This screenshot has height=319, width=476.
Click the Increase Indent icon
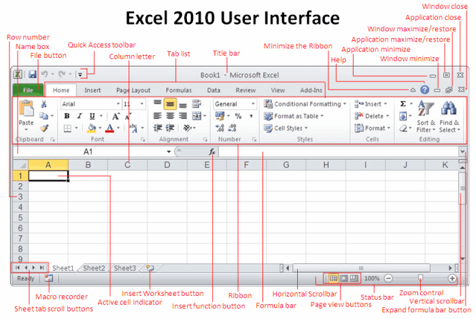170,128
